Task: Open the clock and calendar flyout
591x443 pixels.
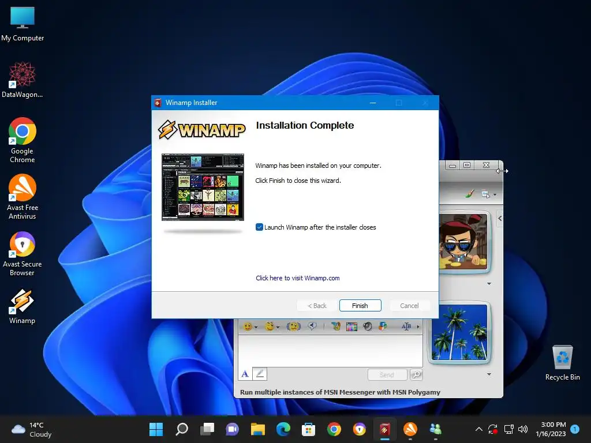Action: pos(551,429)
